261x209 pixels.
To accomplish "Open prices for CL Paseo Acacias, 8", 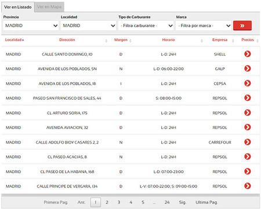I will click(248, 156).
